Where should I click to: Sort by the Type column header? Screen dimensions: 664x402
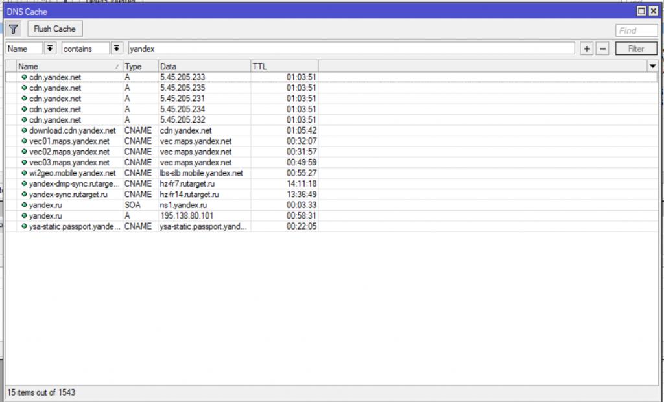[140, 66]
